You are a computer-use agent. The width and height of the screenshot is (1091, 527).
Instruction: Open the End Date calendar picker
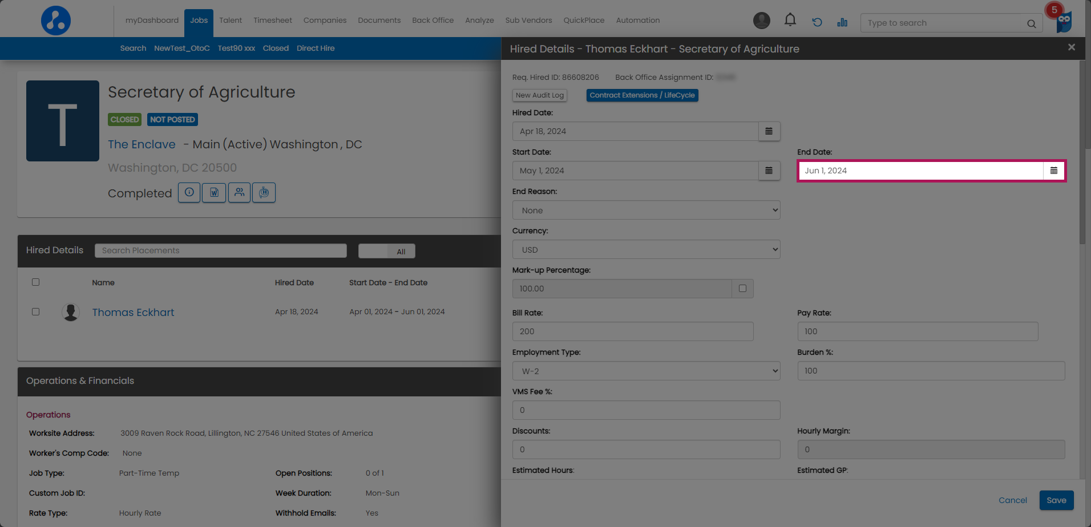1053,171
